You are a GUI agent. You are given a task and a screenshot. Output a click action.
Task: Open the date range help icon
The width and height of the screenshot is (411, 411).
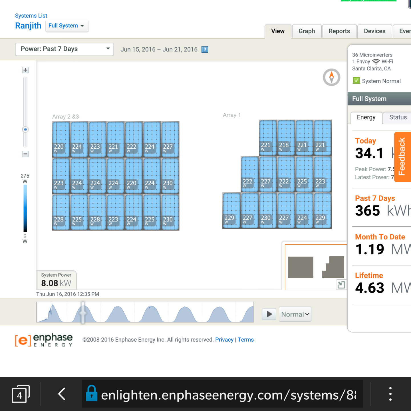tap(205, 49)
